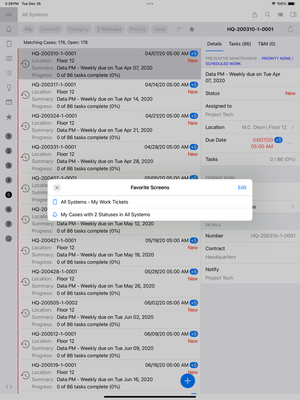Viewport: 300px width, 400px height.
Task: Tap the three dots at top center
Action: click(150, 4)
